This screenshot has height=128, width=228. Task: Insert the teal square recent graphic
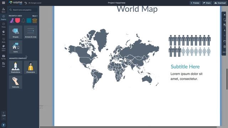click(x=29, y=21)
